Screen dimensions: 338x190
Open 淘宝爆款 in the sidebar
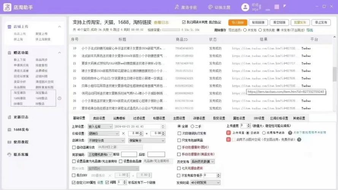[x=20, y=93]
